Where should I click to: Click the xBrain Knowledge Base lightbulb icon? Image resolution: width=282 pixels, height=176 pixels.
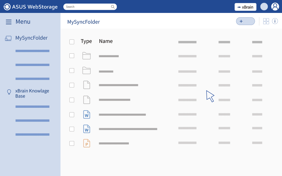pyautogui.click(x=9, y=92)
